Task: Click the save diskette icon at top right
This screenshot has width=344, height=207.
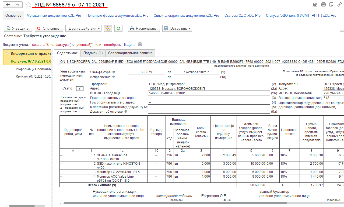Action: pyautogui.click(x=315, y=5)
